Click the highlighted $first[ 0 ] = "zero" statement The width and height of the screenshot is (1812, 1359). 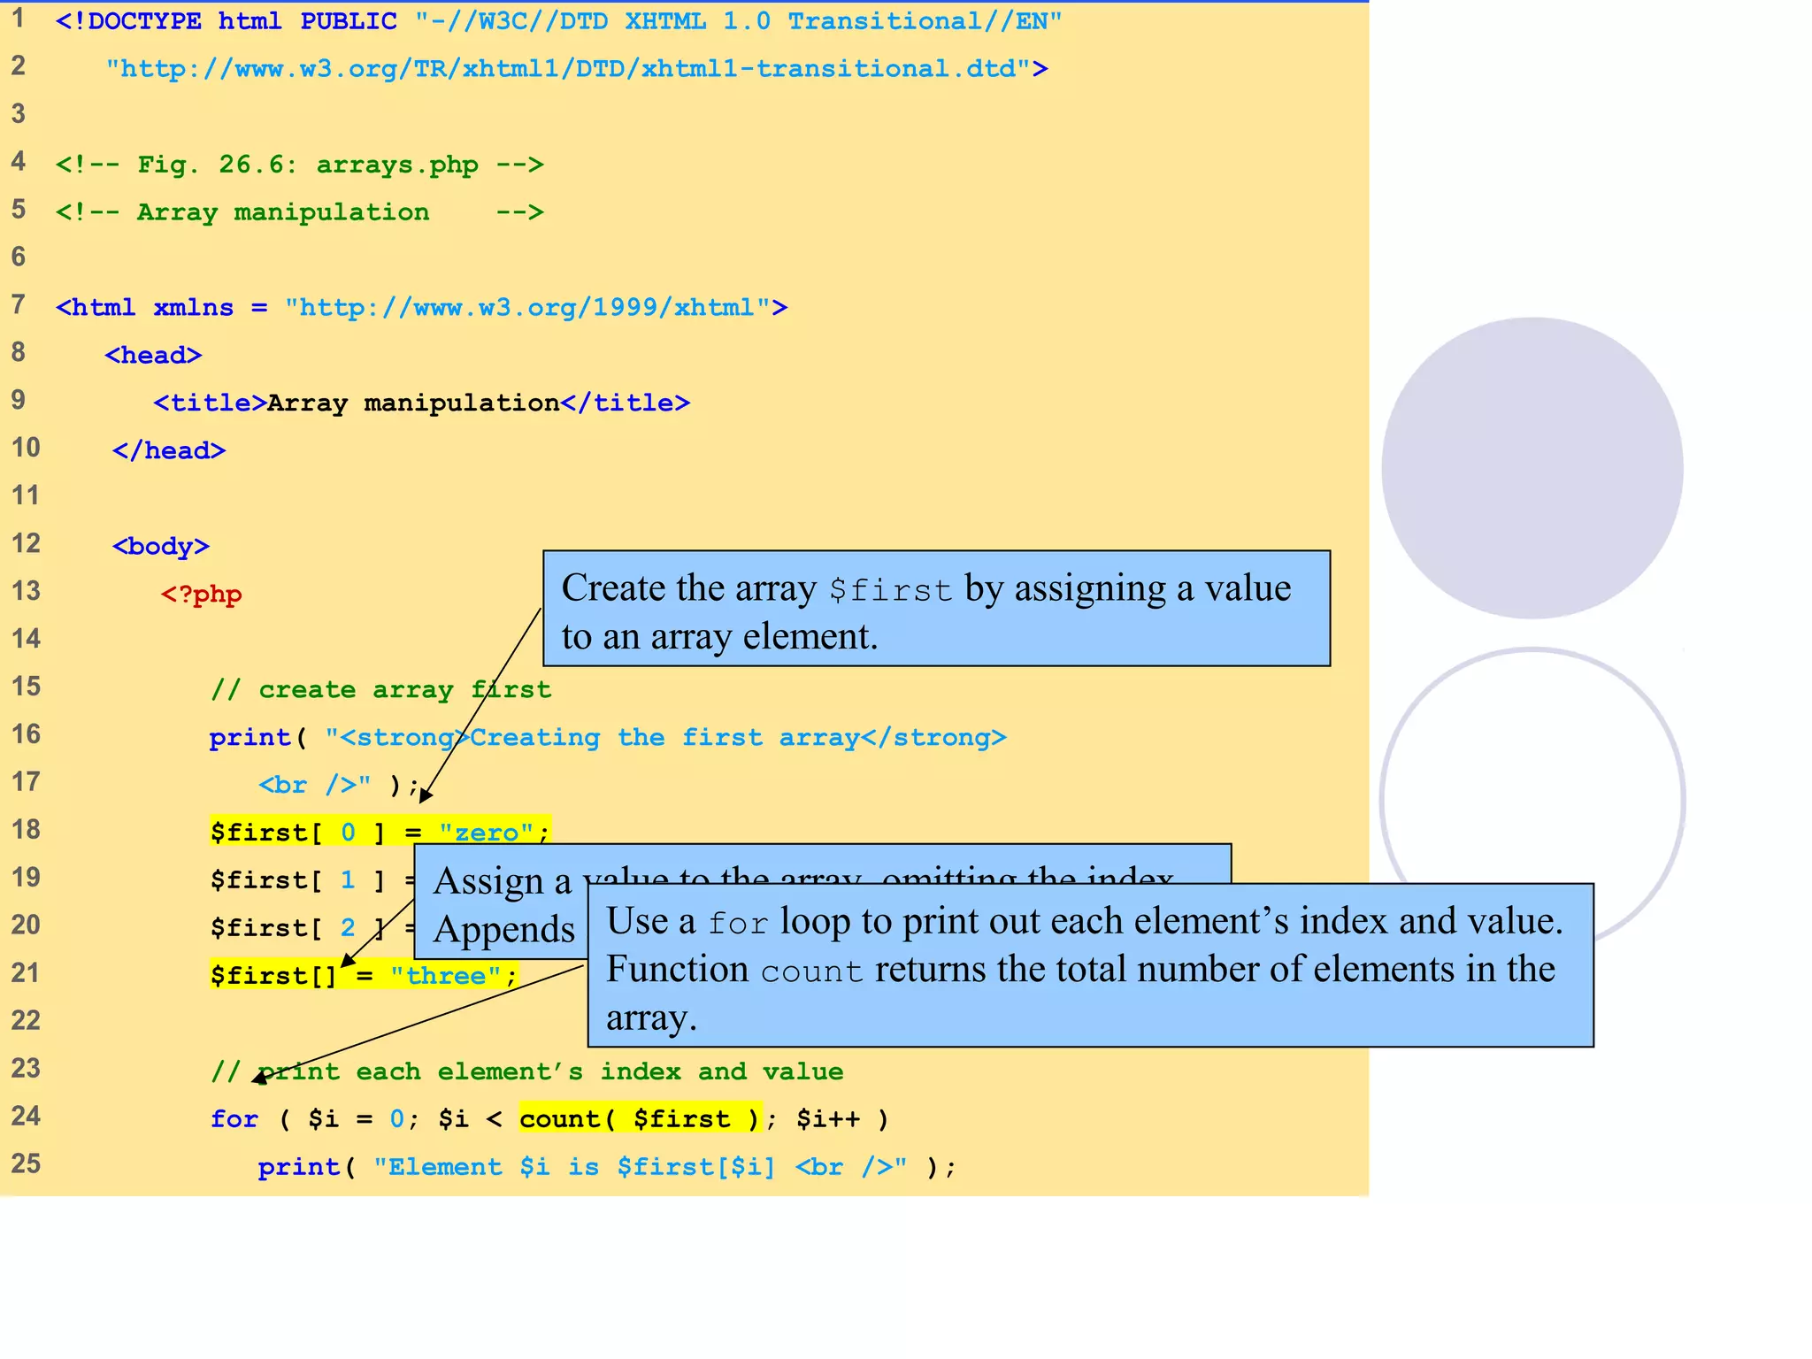pos(380,831)
